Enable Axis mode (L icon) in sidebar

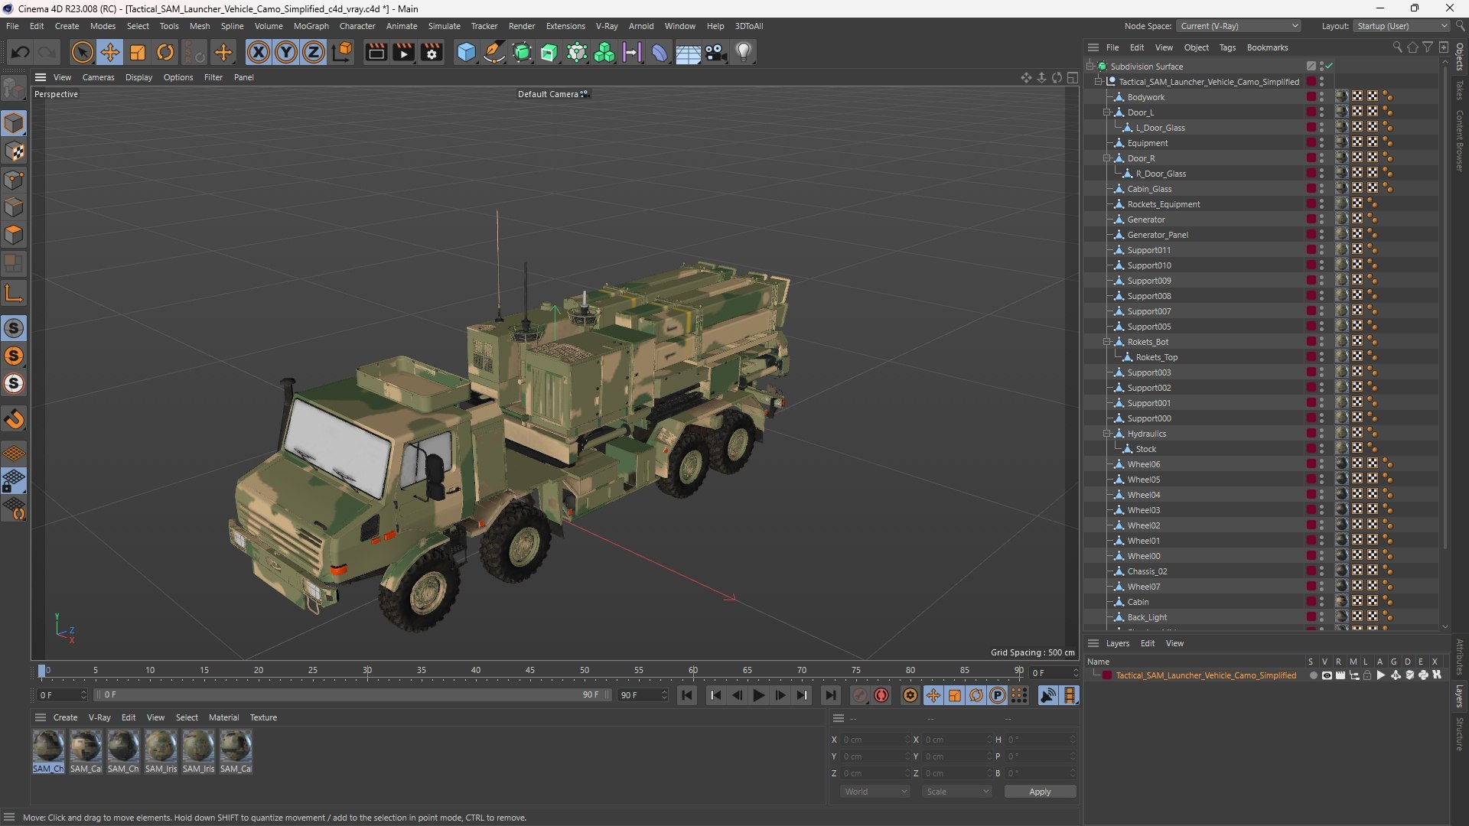click(x=14, y=293)
